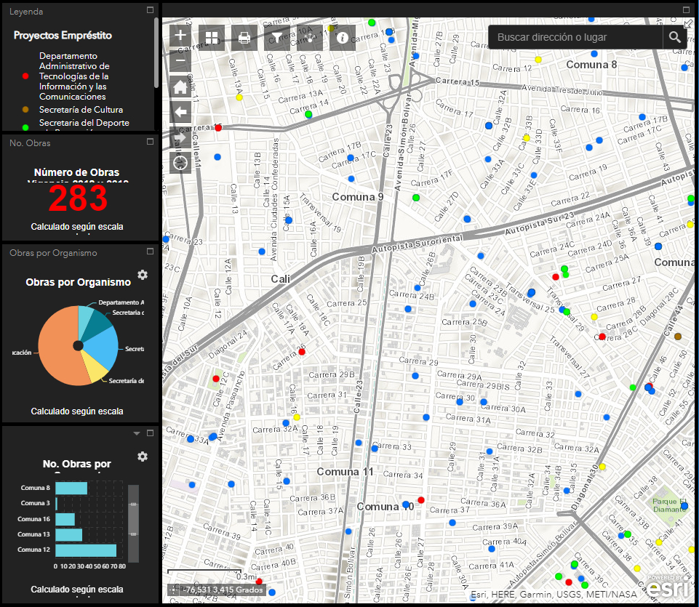The image size is (699, 607).
Task: Open the map information panel
Action: pos(342,36)
